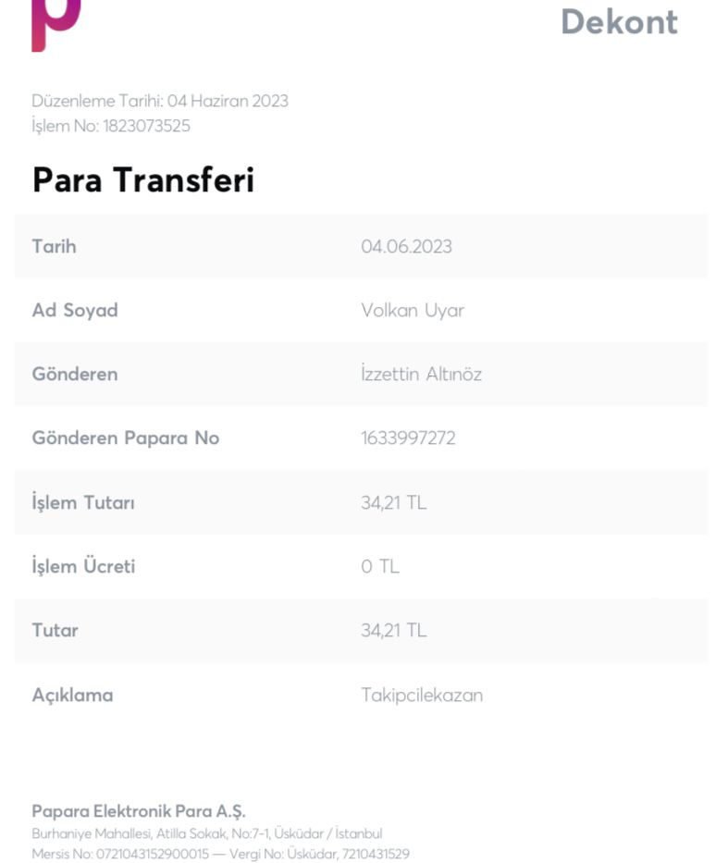Click the Ad Soyad label
This screenshot has width=716, height=863.
tap(75, 310)
